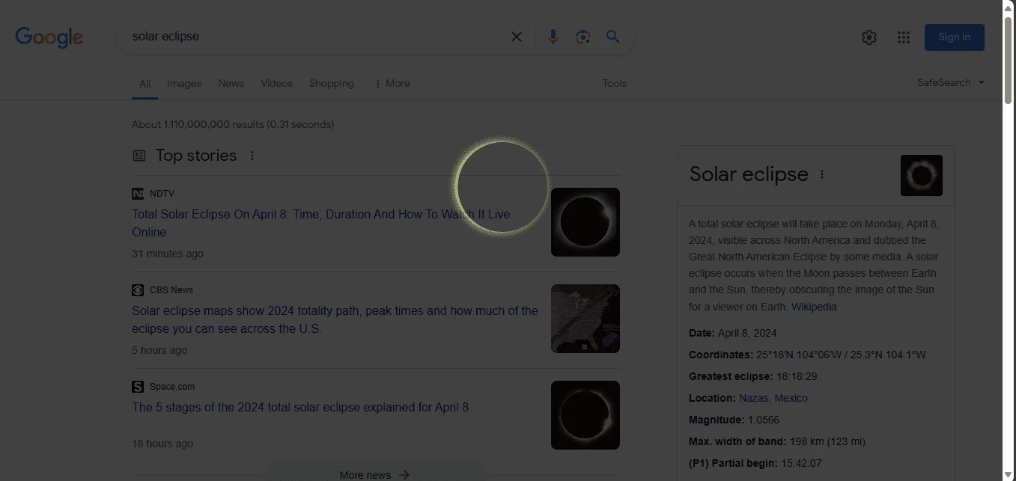Click the '5 hours ago' timestamp
This screenshot has height=481, width=1016.
pos(159,351)
